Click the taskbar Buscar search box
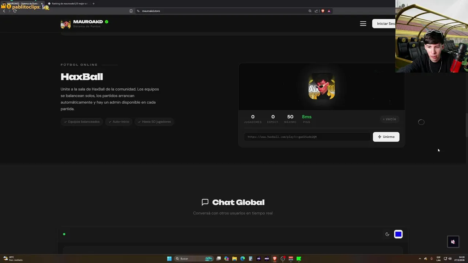 click(194, 259)
